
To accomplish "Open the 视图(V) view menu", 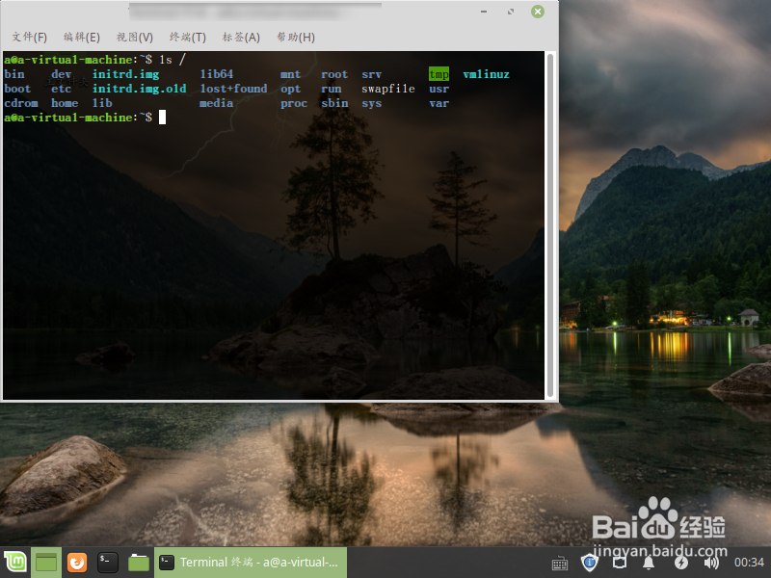I will pos(133,37).
